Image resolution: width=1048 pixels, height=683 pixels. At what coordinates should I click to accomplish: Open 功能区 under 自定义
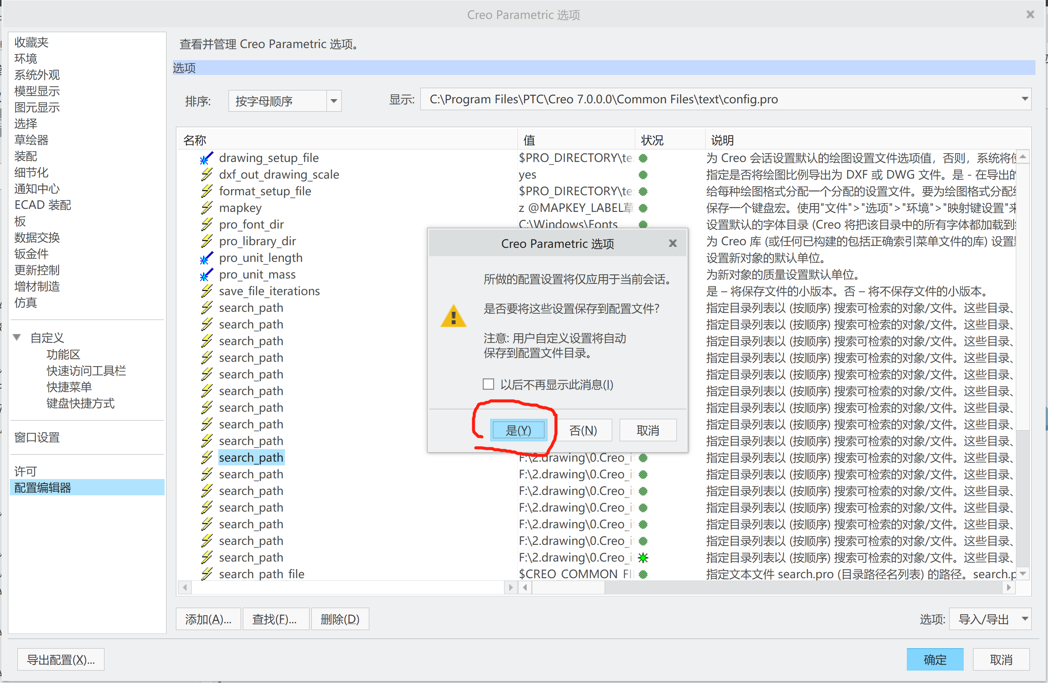64,355
